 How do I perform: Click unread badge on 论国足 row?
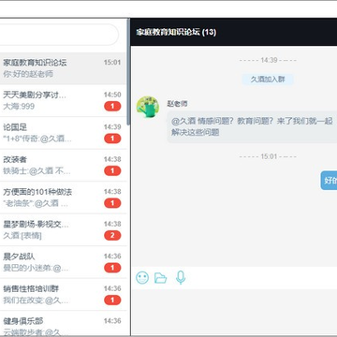click(112, 139)
